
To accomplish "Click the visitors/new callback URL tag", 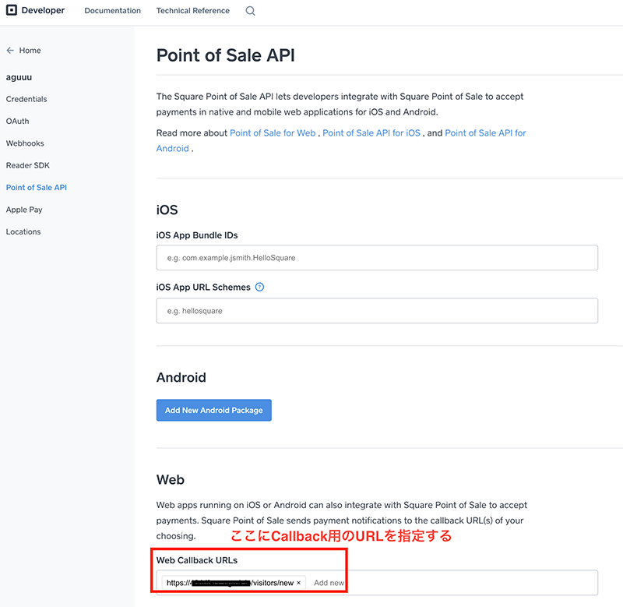I will pos(234,583).
